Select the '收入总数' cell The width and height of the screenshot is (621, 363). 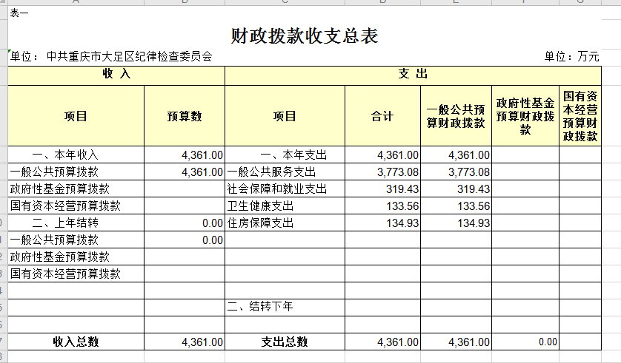coord(76,342)
